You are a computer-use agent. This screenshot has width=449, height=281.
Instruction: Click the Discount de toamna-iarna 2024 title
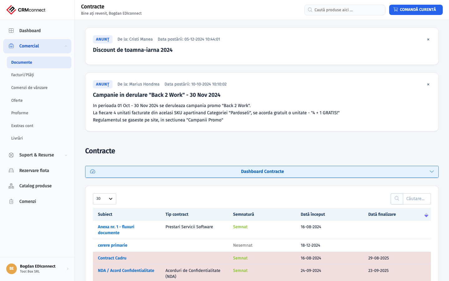click(x=133, y=50)
